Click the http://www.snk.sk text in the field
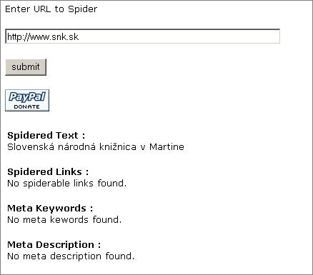The width and height of the screenshot is (313, 275). coord(43,37)
